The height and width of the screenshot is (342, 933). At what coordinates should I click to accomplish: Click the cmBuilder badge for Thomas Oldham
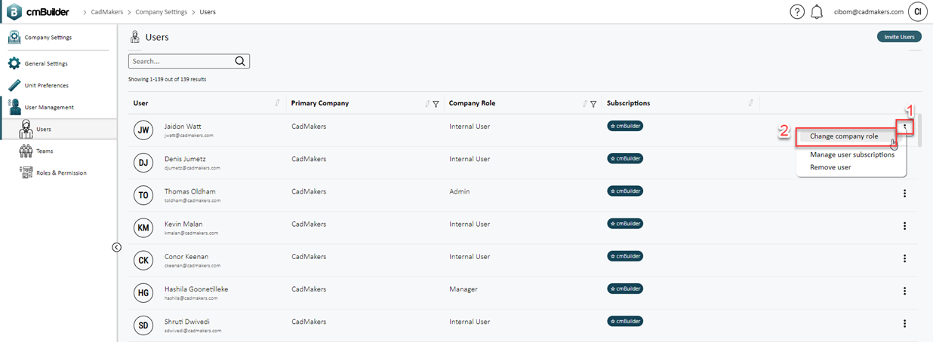tap(625, 191)
